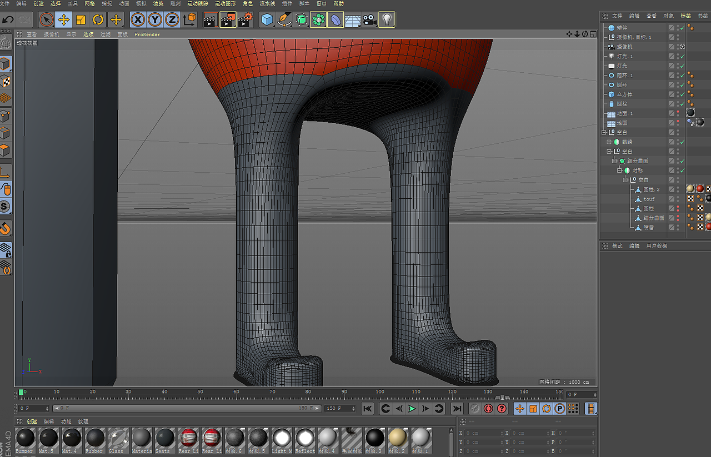The image size is (711, 457).
Task: Render the active view clapperboard icon
Action: click(210, 20)
